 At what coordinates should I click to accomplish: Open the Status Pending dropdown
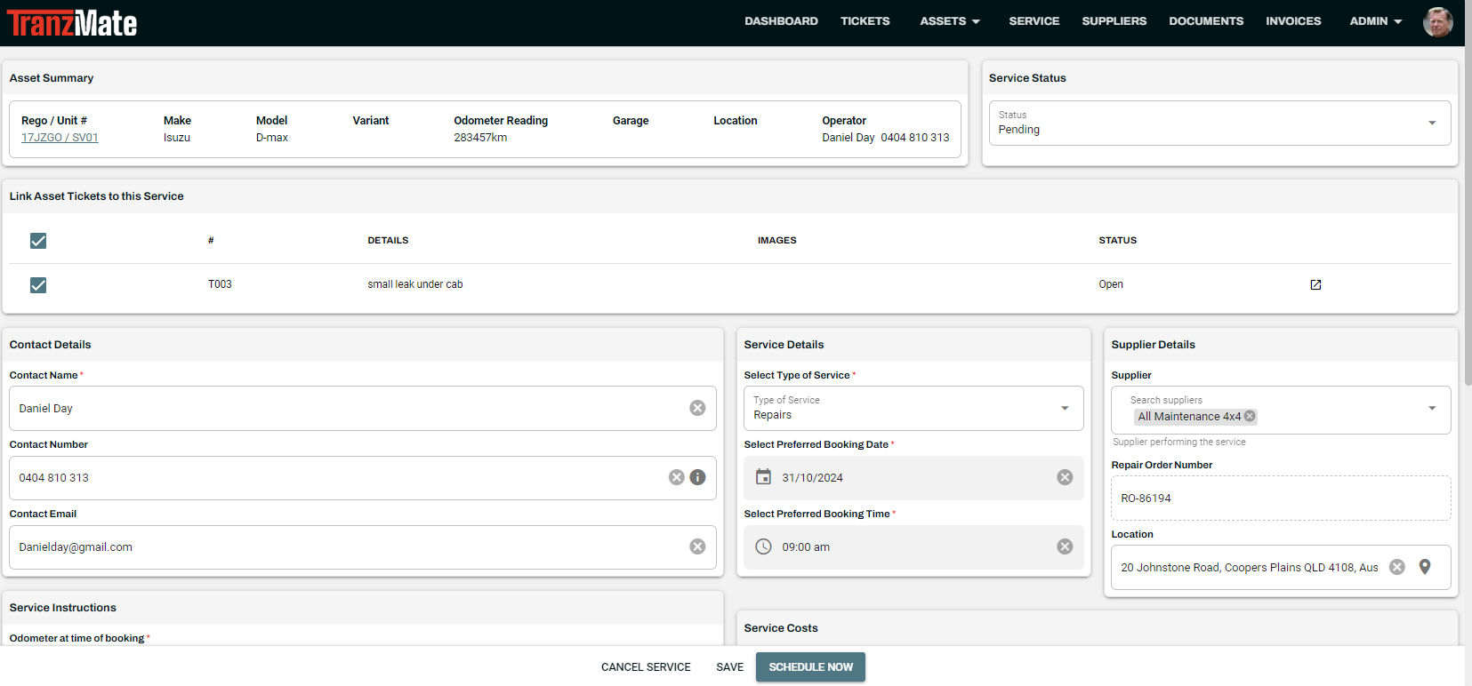(x=1219, y=123)
